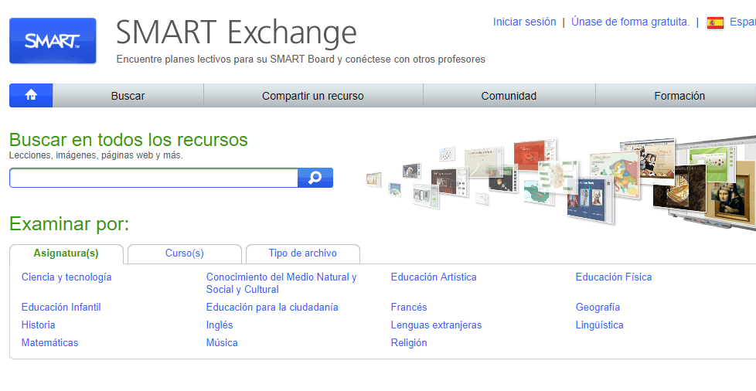This screenshot has width=756, height=391.
Task: Click the Europe map thumbnail in banner
Action: coord(614,175)
